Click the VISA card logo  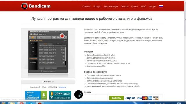tap(139, 98)
